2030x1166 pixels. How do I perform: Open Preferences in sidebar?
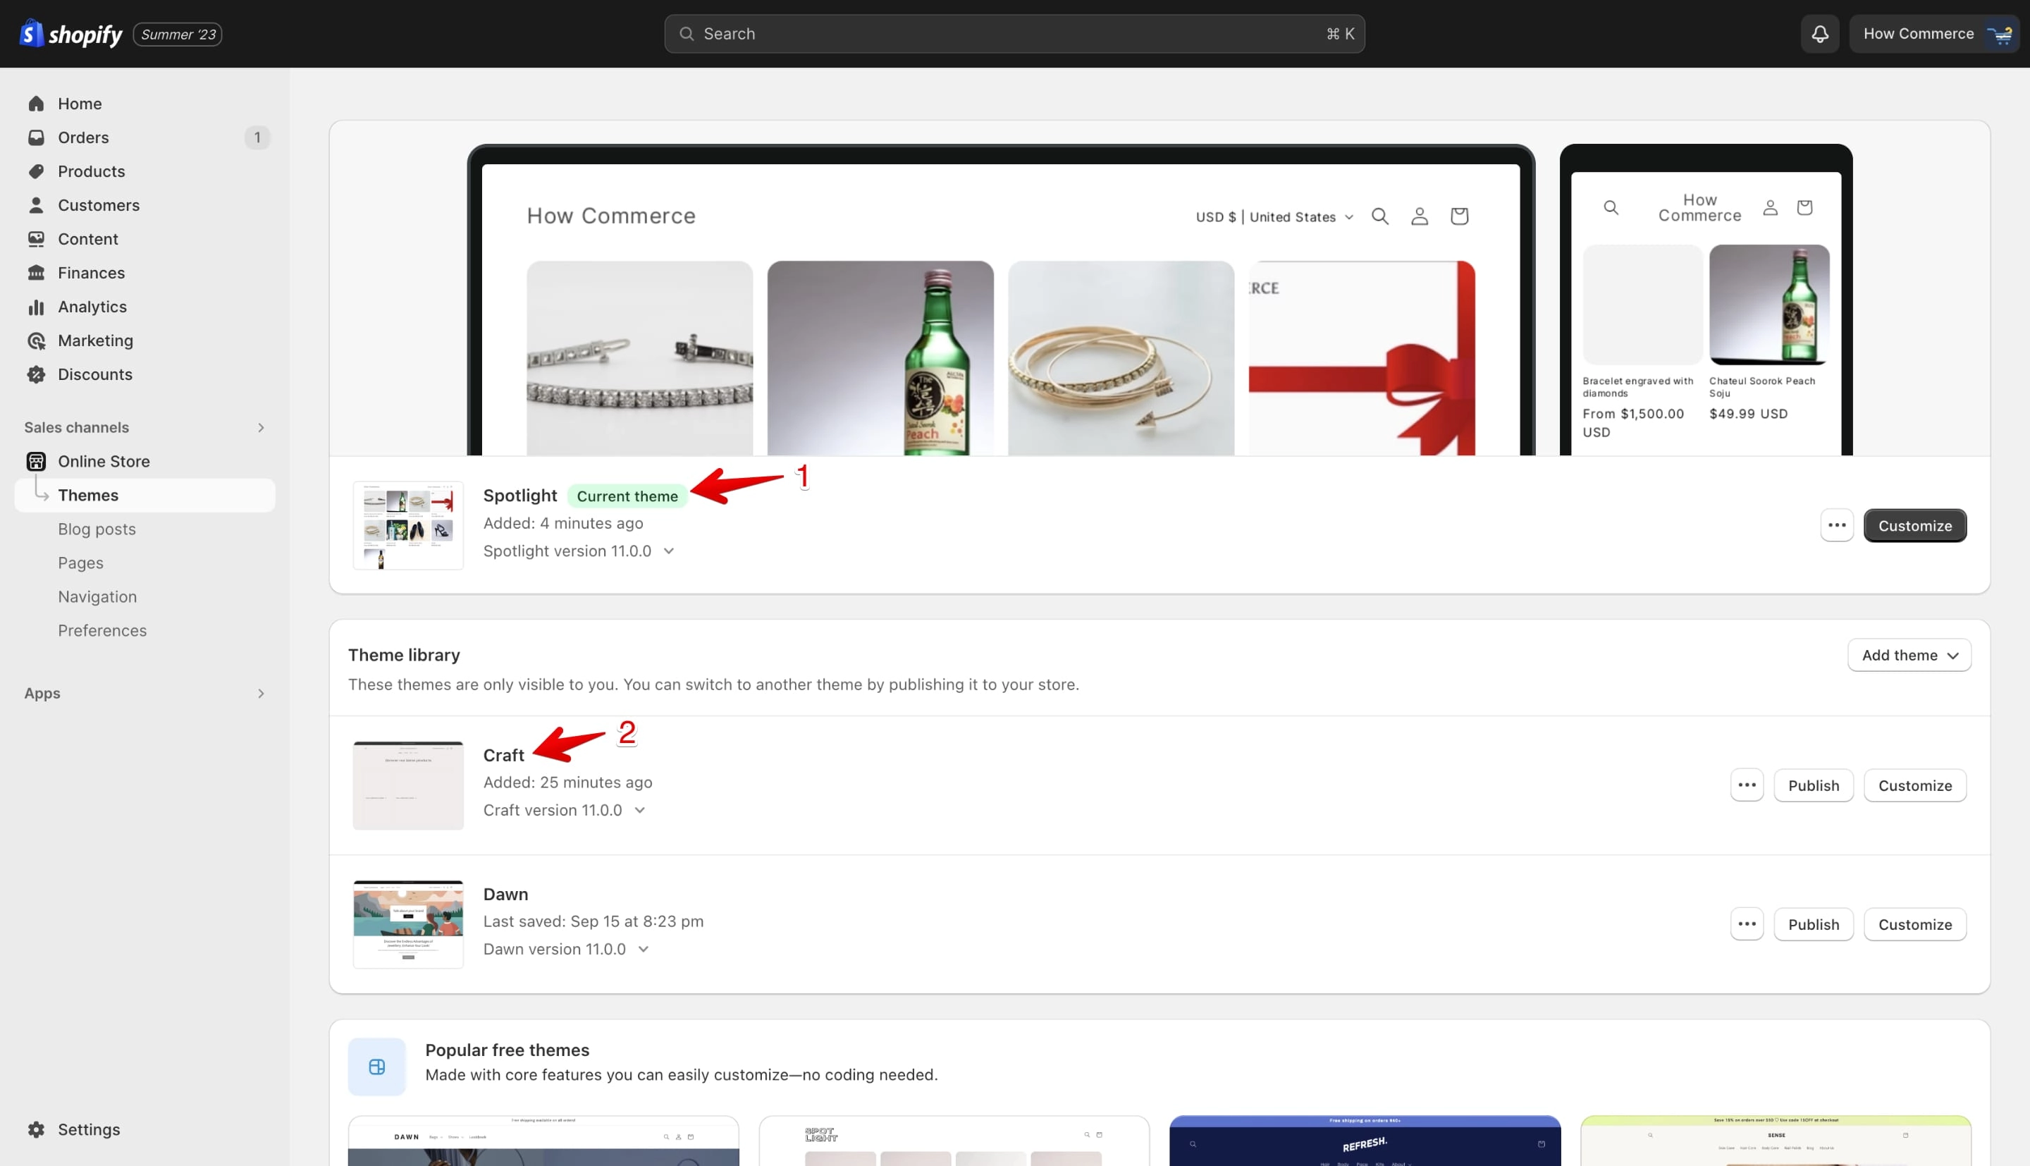[x=101, y=630]
